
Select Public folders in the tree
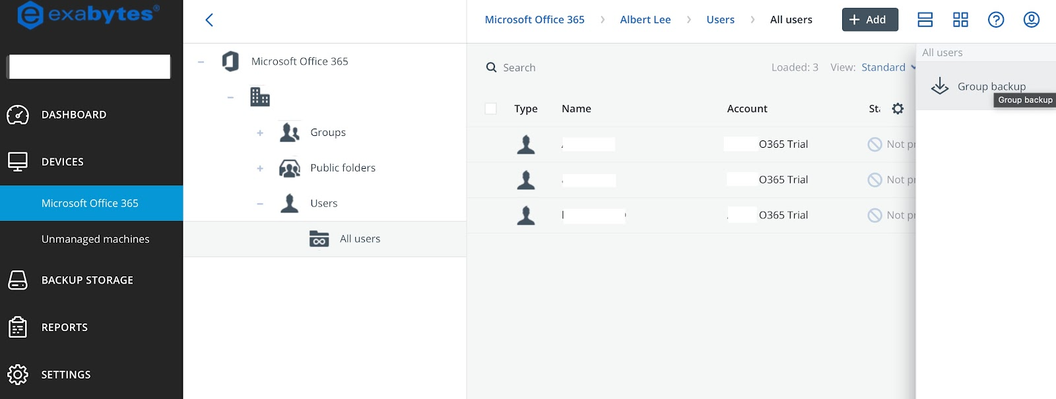tap(343, 168)
